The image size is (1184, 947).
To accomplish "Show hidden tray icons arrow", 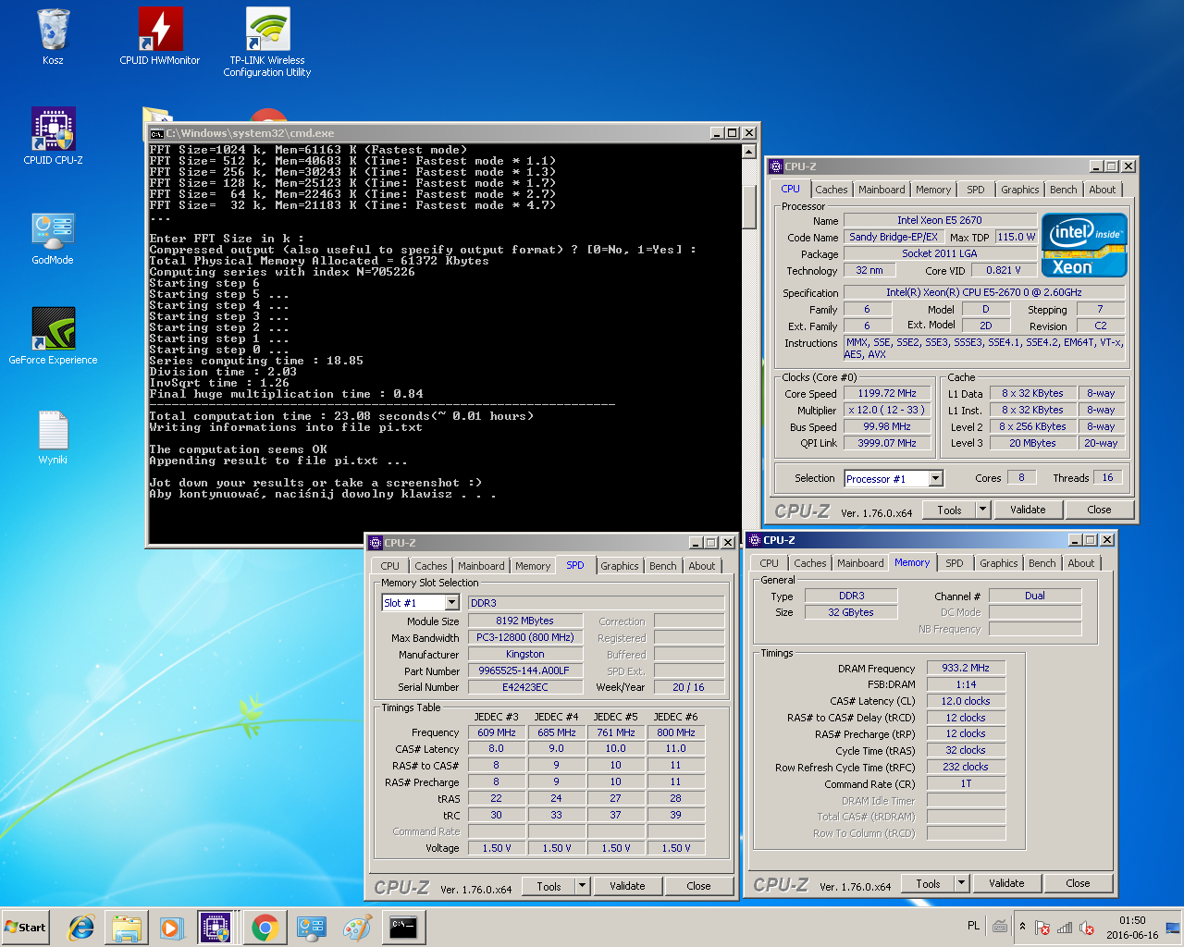I will (1022, 927).
